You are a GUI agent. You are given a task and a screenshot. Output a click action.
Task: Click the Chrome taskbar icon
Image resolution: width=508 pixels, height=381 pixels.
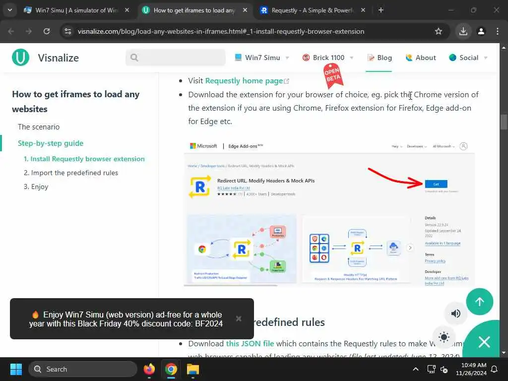(171, 369)
